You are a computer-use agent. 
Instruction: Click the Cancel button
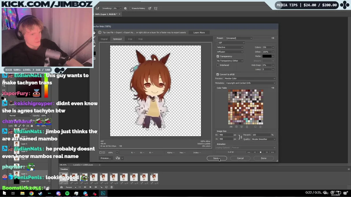[240, 158]
